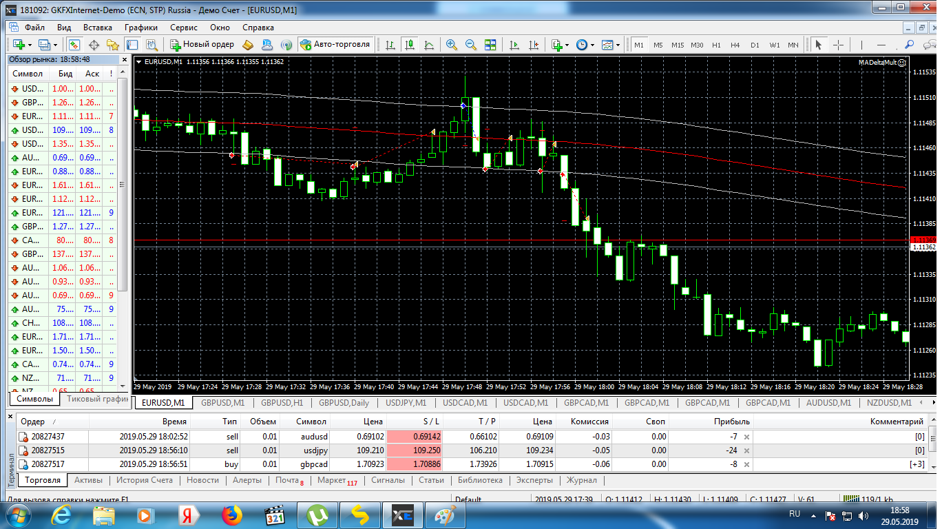Open the Сервис menu
942x529 pixels.
tap(183, 28)
